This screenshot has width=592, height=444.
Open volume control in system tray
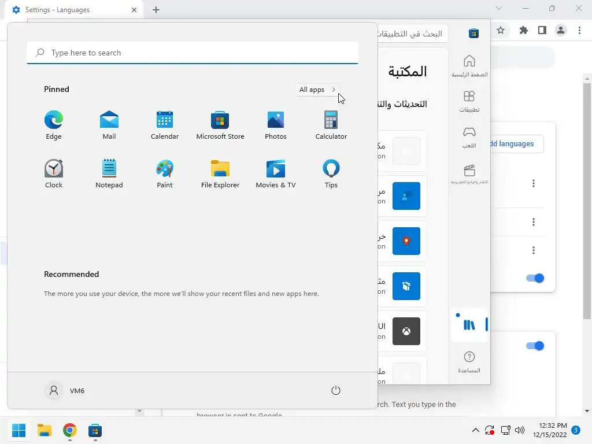[x=520, y=430]
